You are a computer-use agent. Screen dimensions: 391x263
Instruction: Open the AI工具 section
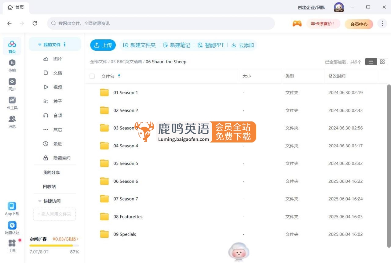click(x=12, y=103)
